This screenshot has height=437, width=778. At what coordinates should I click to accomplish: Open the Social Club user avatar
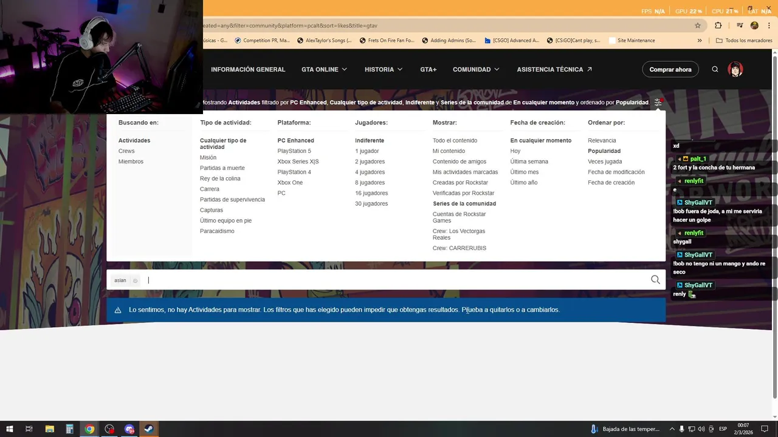tap(735, 69)
